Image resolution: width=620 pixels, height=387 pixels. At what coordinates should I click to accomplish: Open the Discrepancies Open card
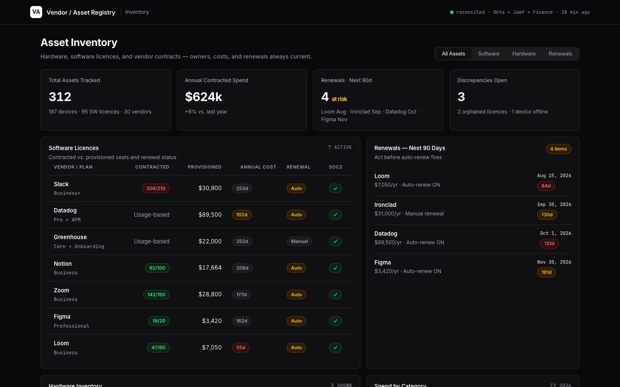point(515,100)
